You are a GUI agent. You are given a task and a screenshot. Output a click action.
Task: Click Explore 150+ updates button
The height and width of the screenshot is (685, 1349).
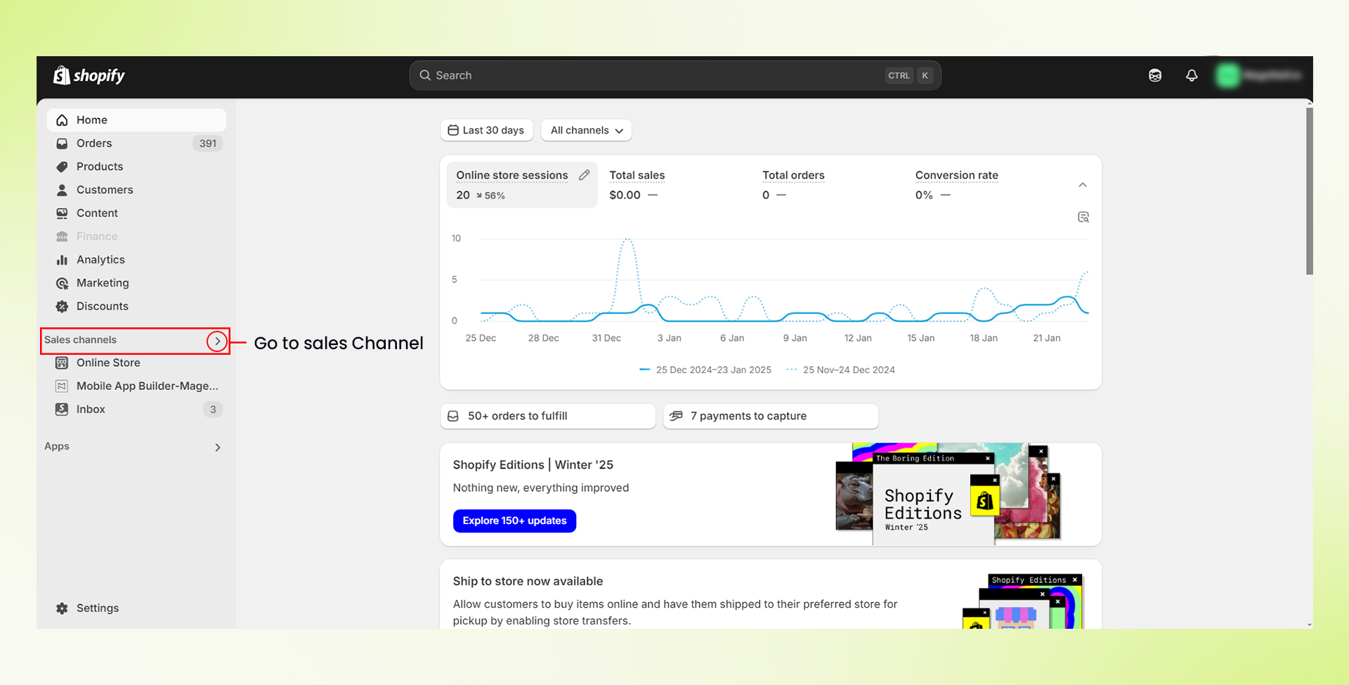(x=514, y=521)
